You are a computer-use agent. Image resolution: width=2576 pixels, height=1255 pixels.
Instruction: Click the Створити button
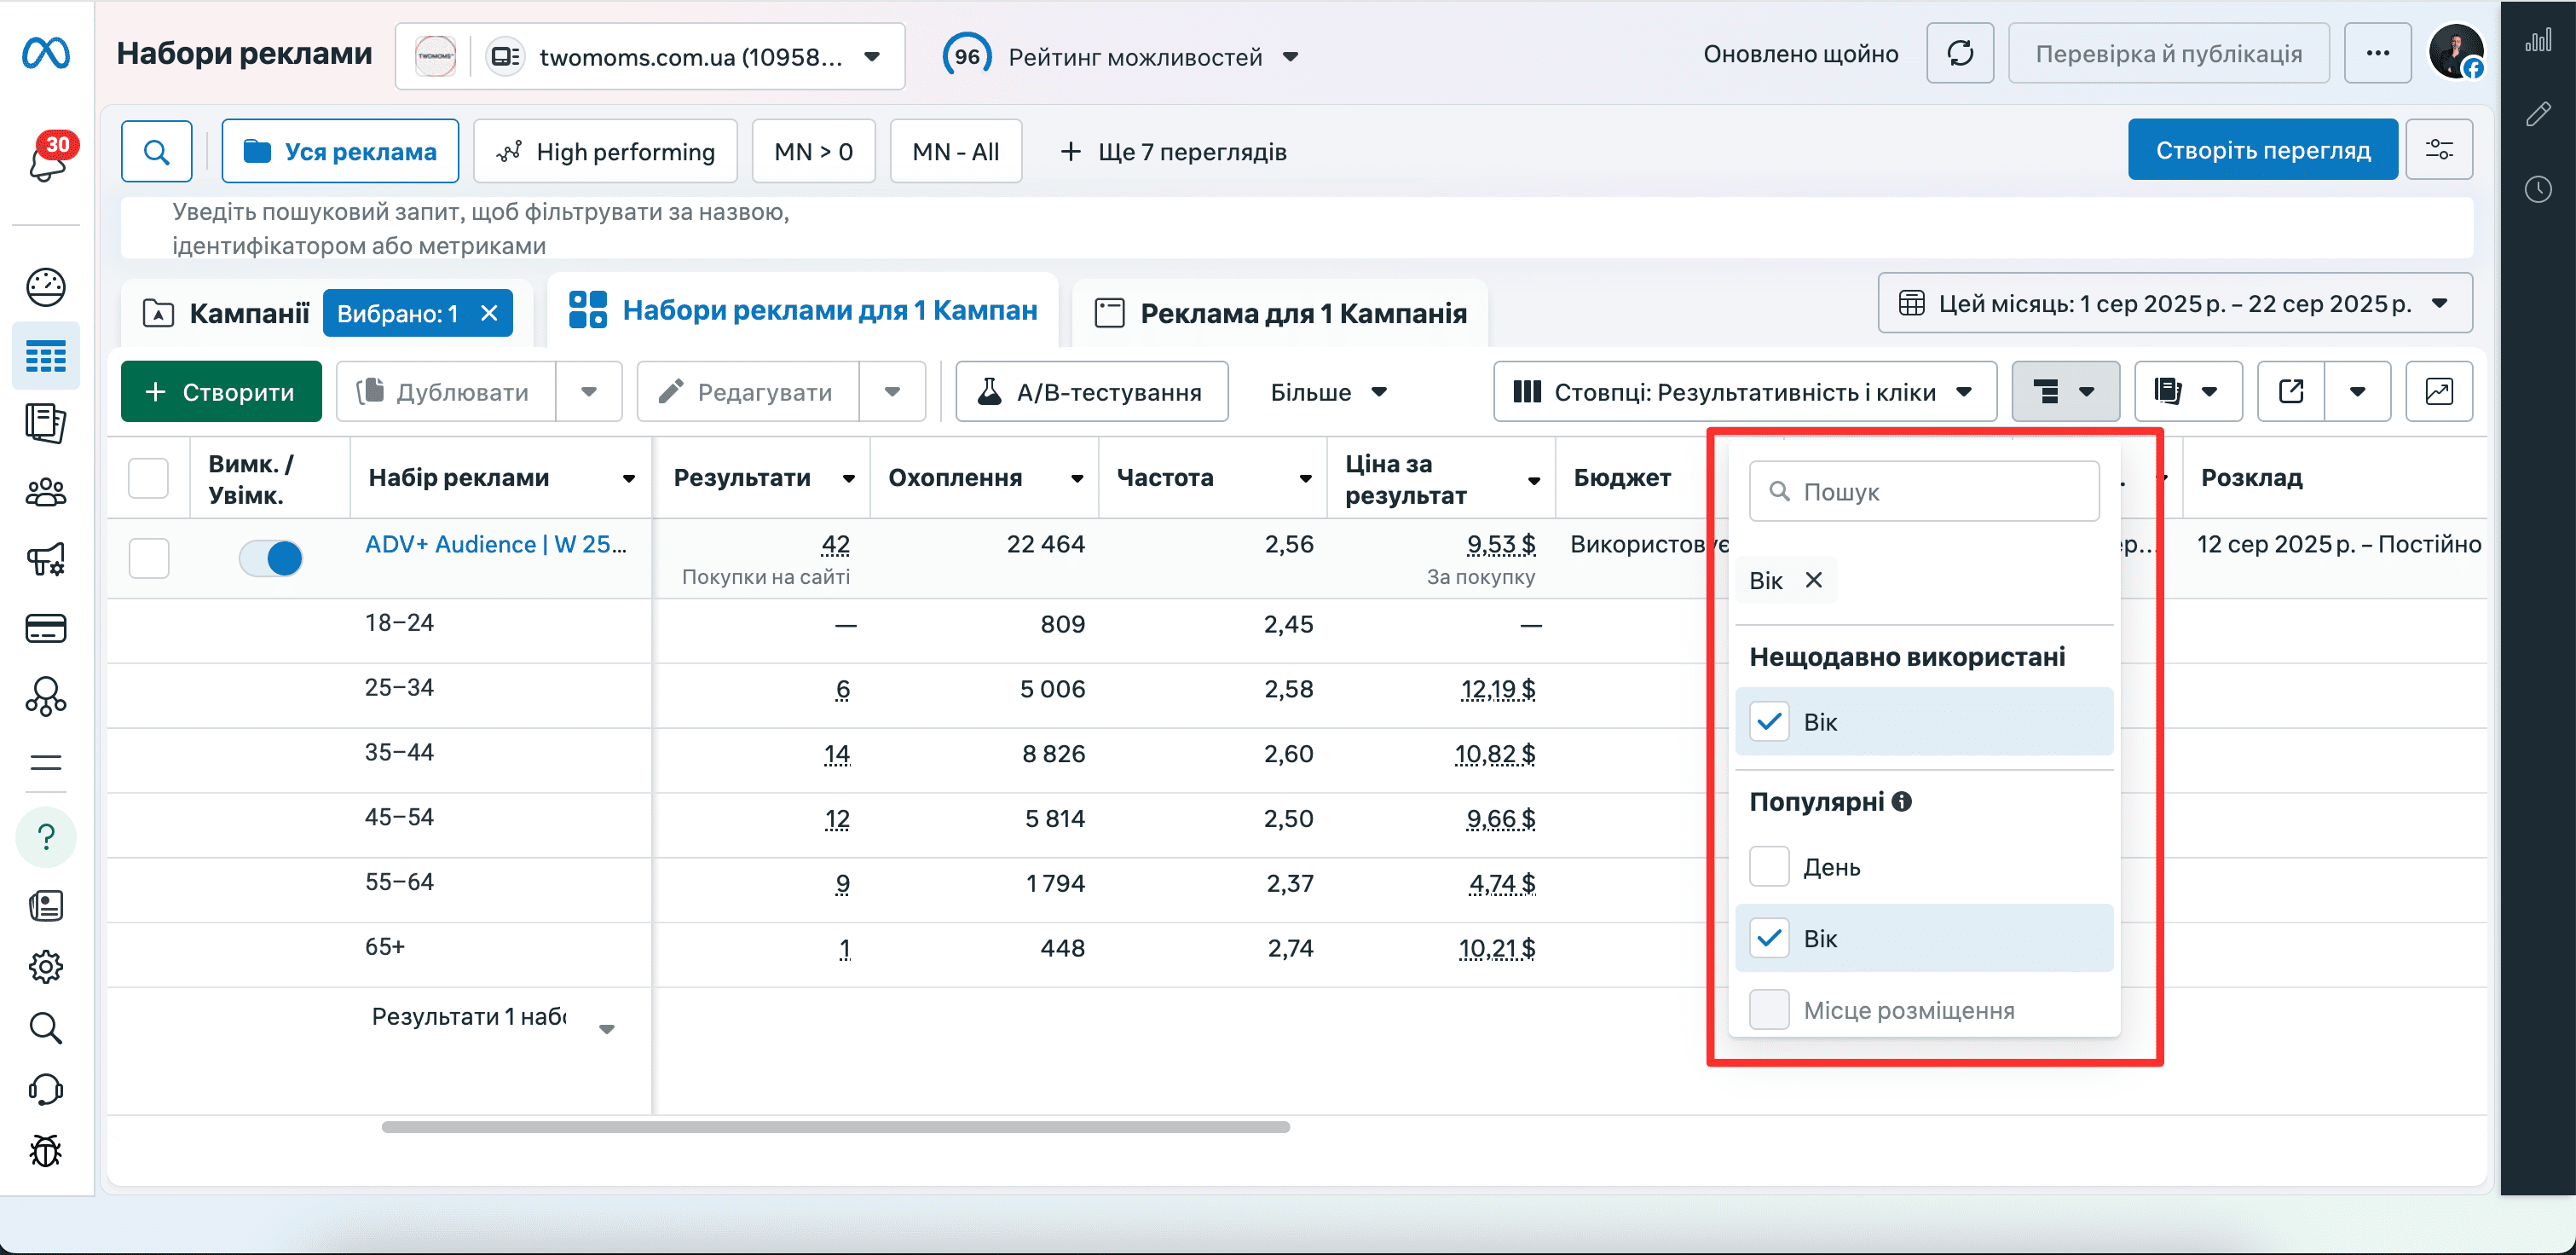221,391
